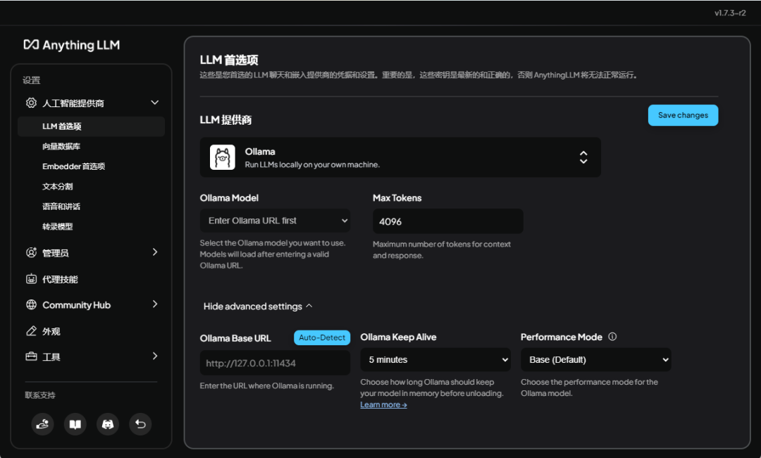The image size is (761, 458).
Task: Click the Save changes button
Action: (683, 115)
